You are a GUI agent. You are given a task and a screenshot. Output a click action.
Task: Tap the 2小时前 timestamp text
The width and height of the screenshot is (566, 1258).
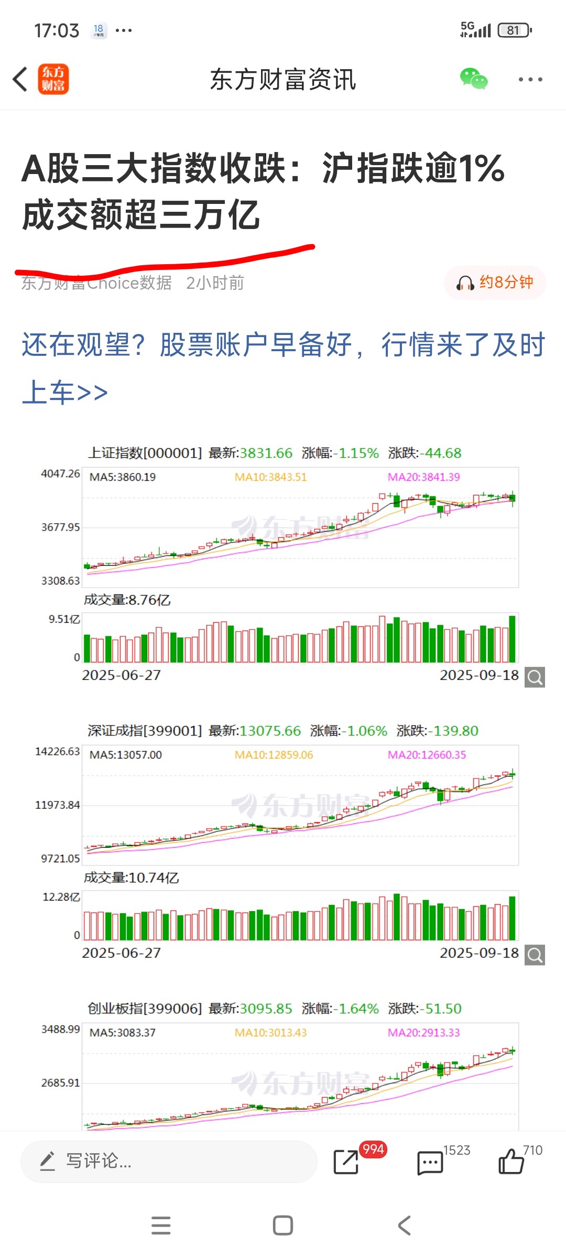[215, 283]
